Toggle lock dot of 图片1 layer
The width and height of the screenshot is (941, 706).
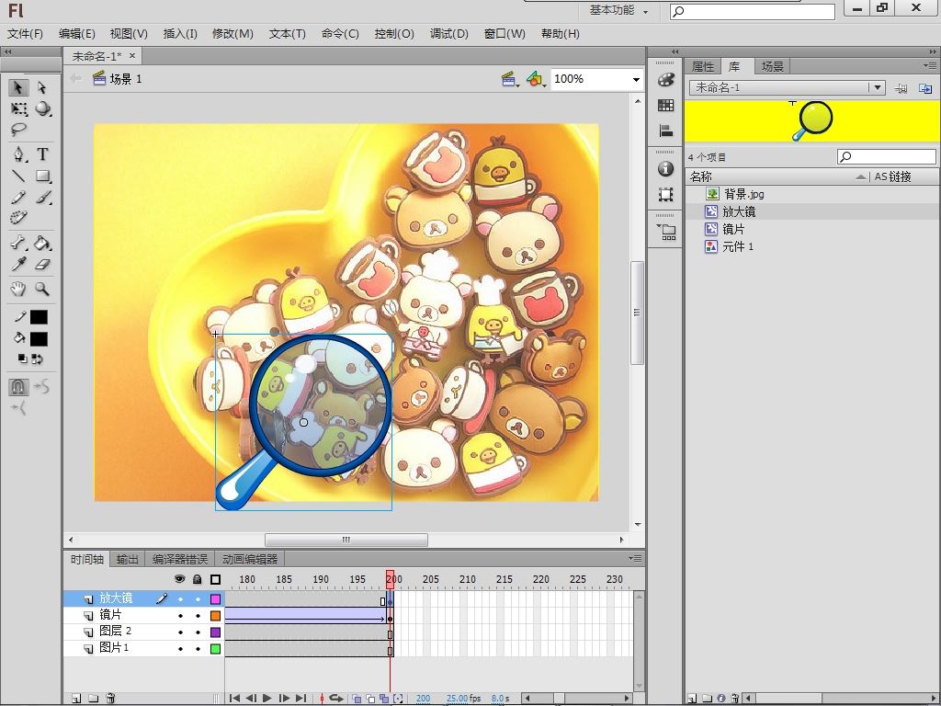click(x=198, y=648)
